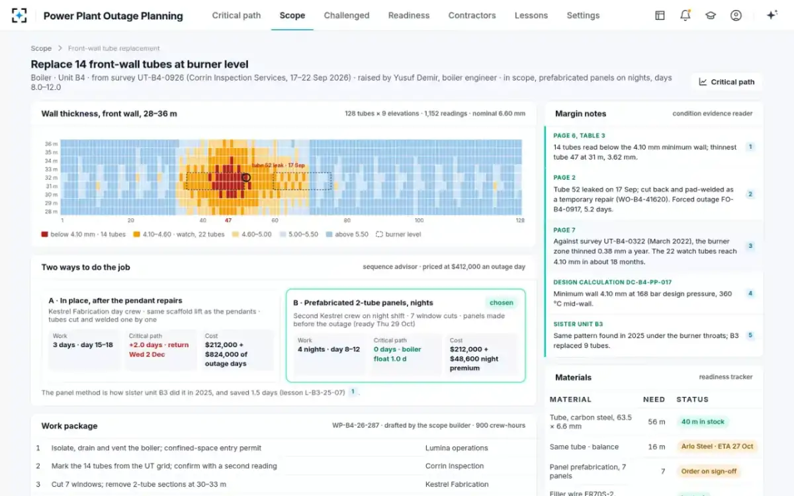
Task: Click the 'SISTER UNIT B3' note heading
Action: pyautogui.click(x=578, y=324)
